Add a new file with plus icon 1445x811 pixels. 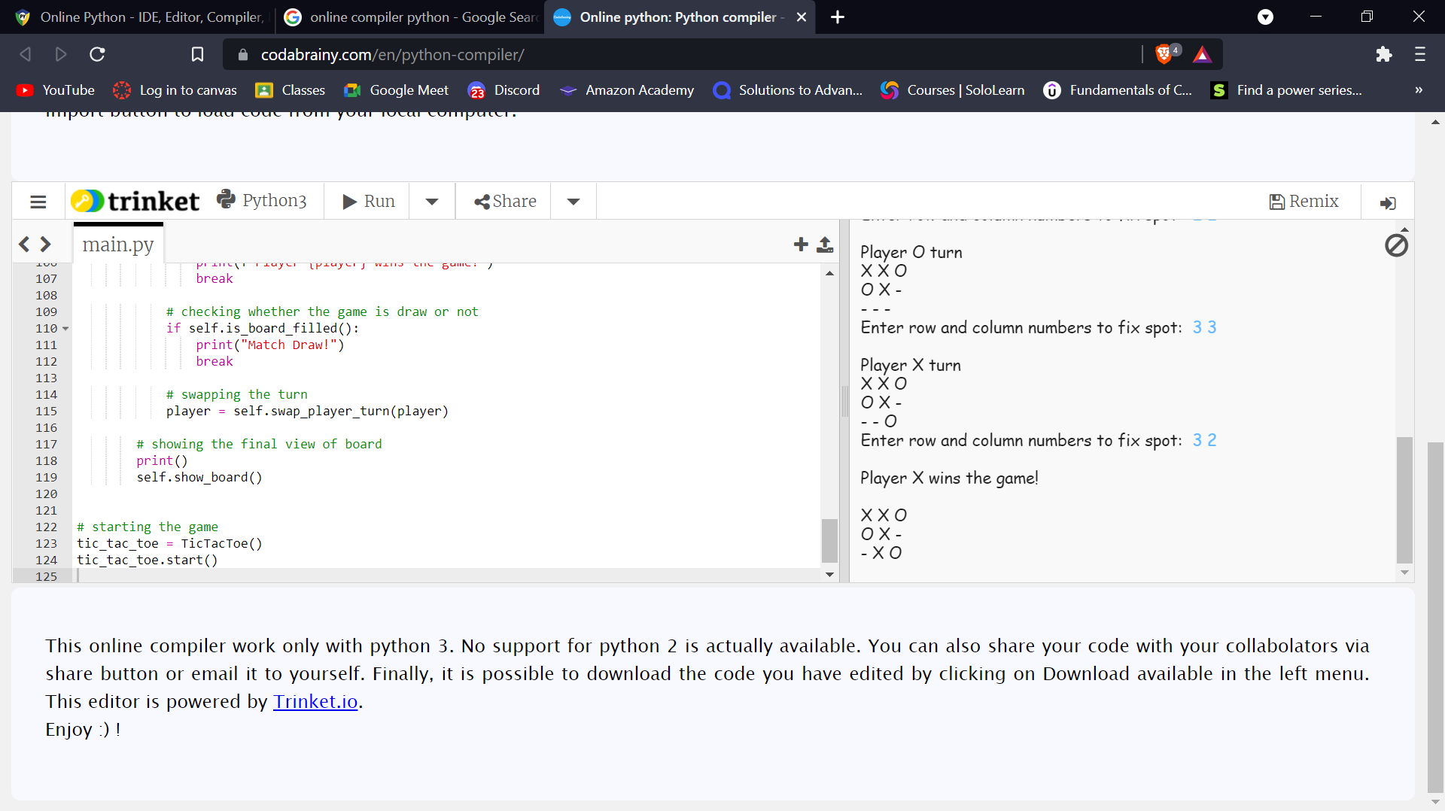801,244
